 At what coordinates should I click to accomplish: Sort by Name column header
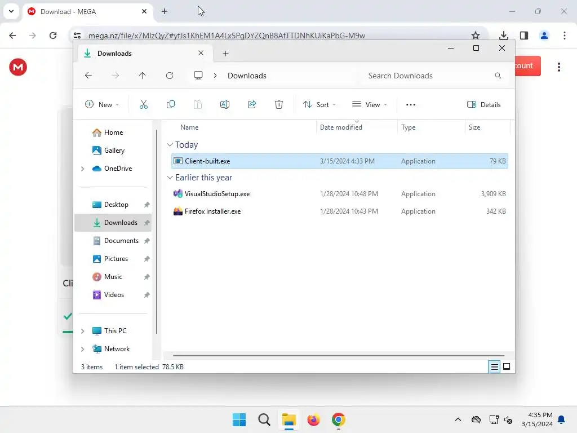[189, 127]
